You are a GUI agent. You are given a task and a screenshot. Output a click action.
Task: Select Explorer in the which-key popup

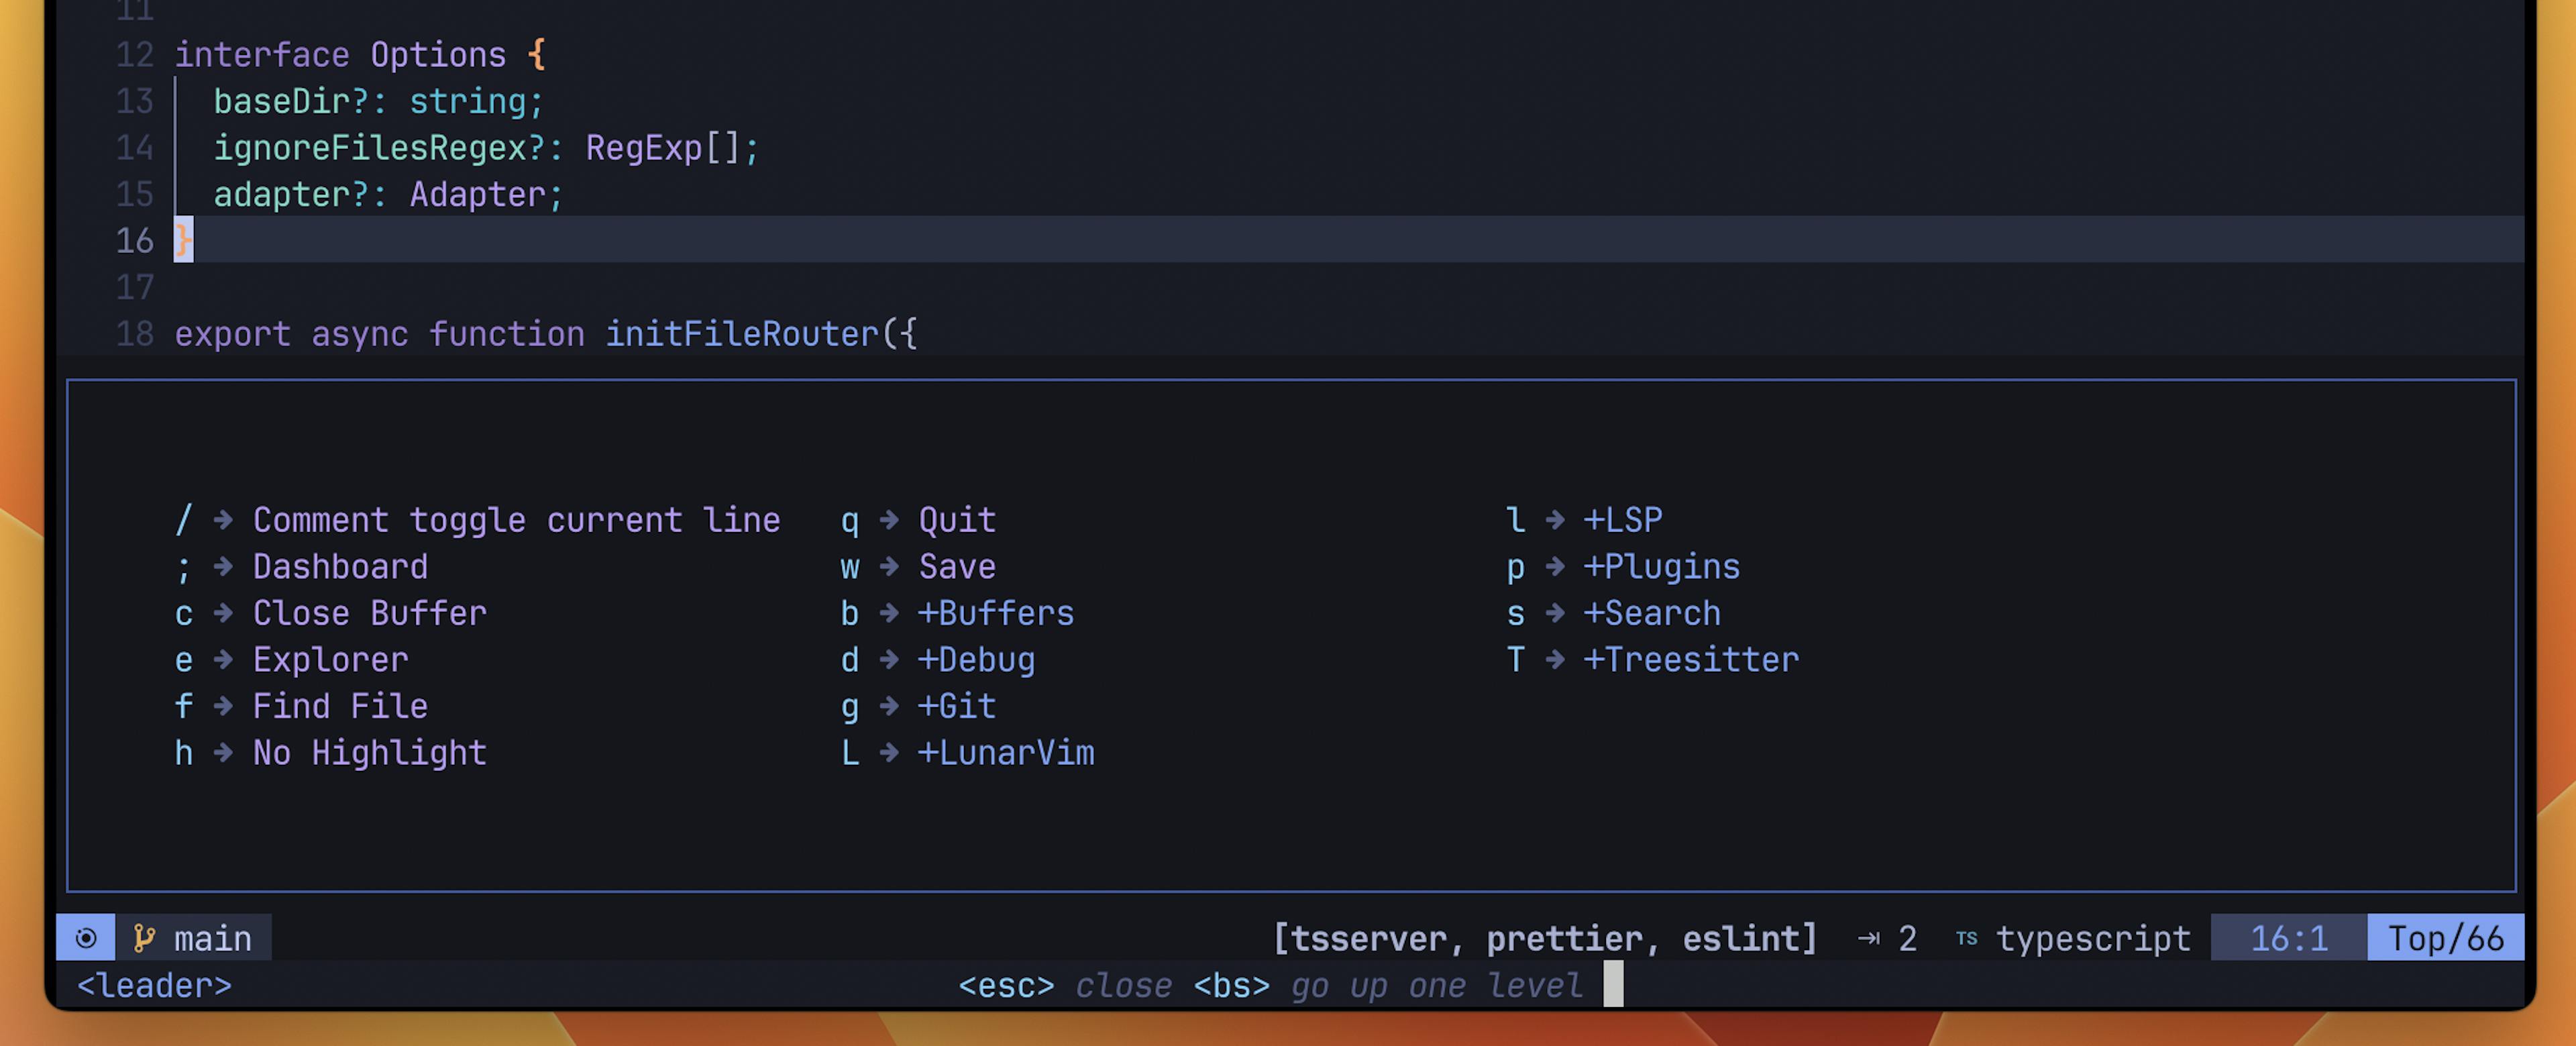(x=330, y=659)
